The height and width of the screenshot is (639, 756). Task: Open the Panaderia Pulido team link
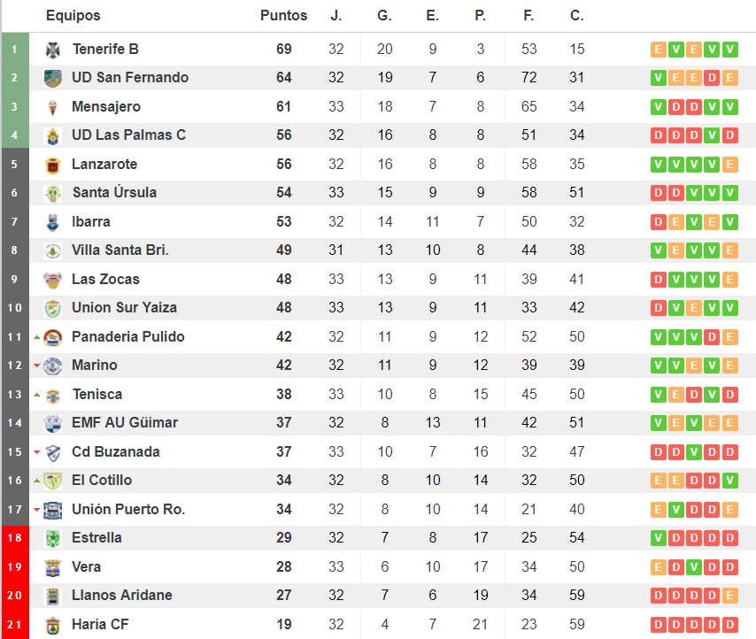click(x=127, y=336)
